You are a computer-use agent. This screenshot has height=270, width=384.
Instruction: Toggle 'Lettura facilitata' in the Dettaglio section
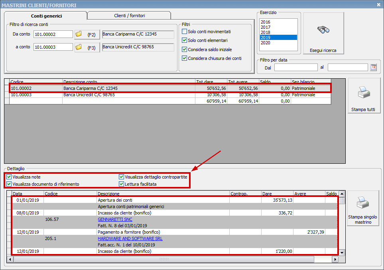(121, 184)
